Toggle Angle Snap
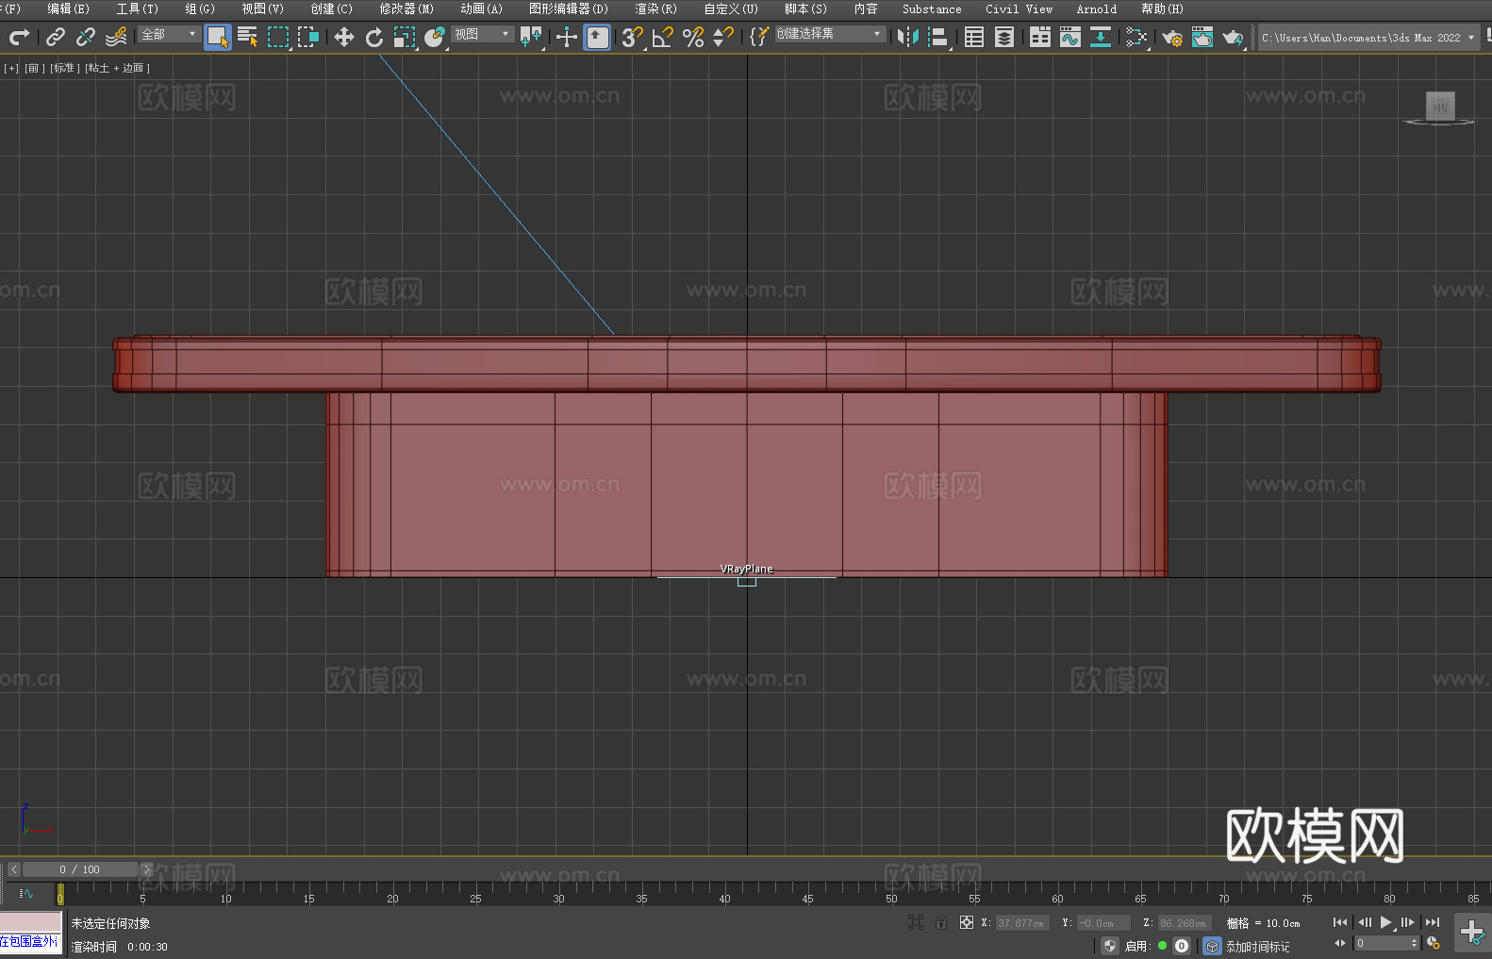Viewport: 1492px width, 959px height. [x=663, y=37]
